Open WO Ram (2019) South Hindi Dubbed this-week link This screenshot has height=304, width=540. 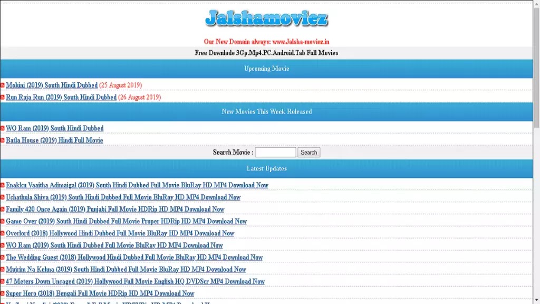pyautogui.click(x=54, y=128)
